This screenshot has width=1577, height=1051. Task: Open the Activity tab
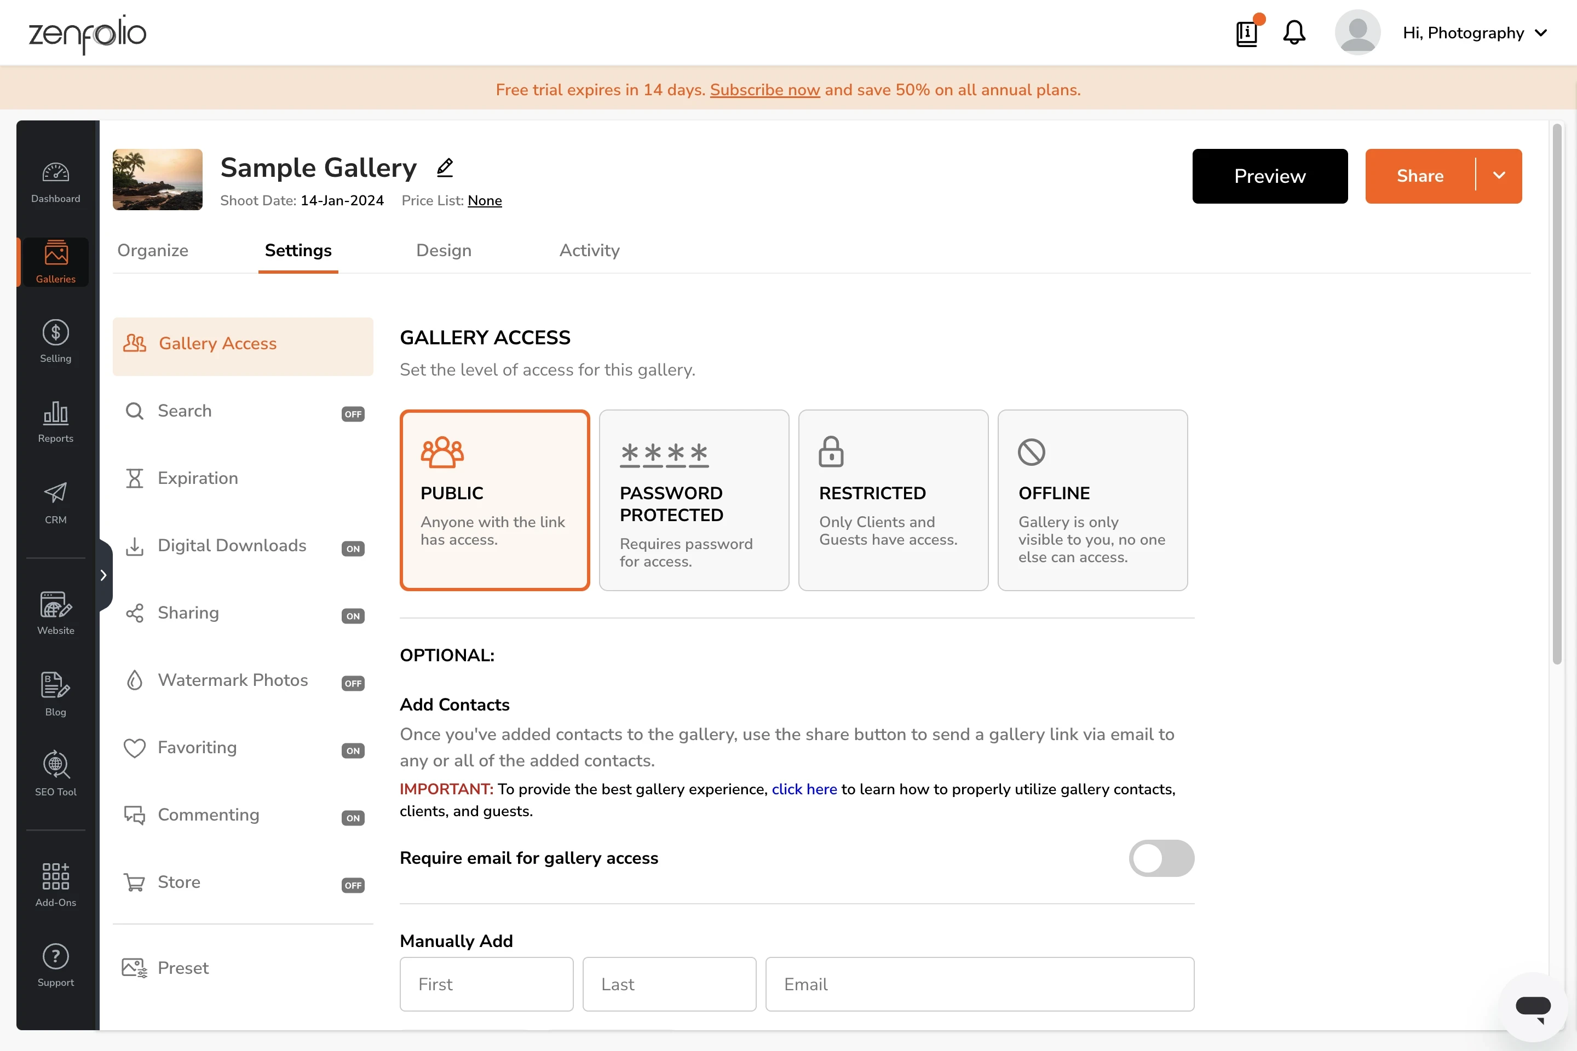[589, 250]
